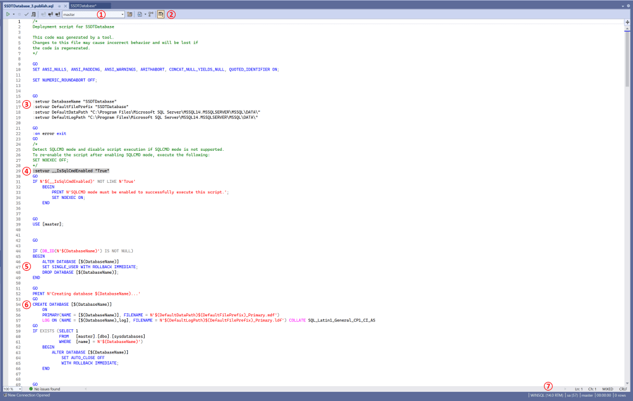Click the green Execute query button
This screenshot has height=401, width=633.
pos(7,14)
